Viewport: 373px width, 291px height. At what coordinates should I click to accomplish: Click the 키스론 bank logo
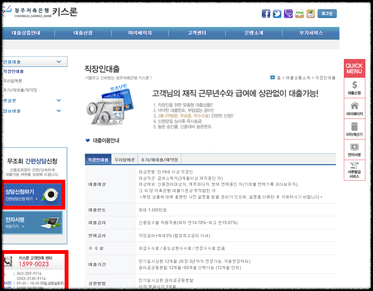[x=40, y=12]
